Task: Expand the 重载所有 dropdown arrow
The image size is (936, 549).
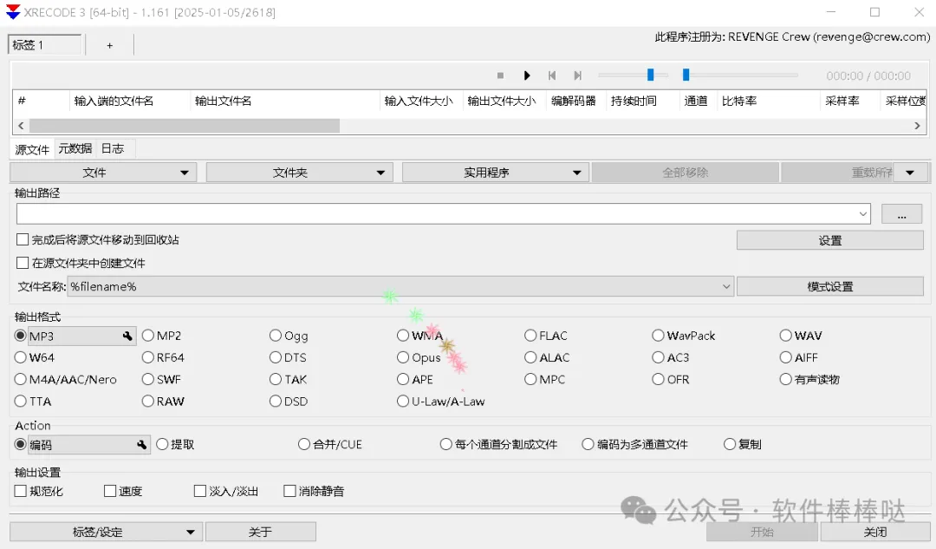Action: coord(910,173)
